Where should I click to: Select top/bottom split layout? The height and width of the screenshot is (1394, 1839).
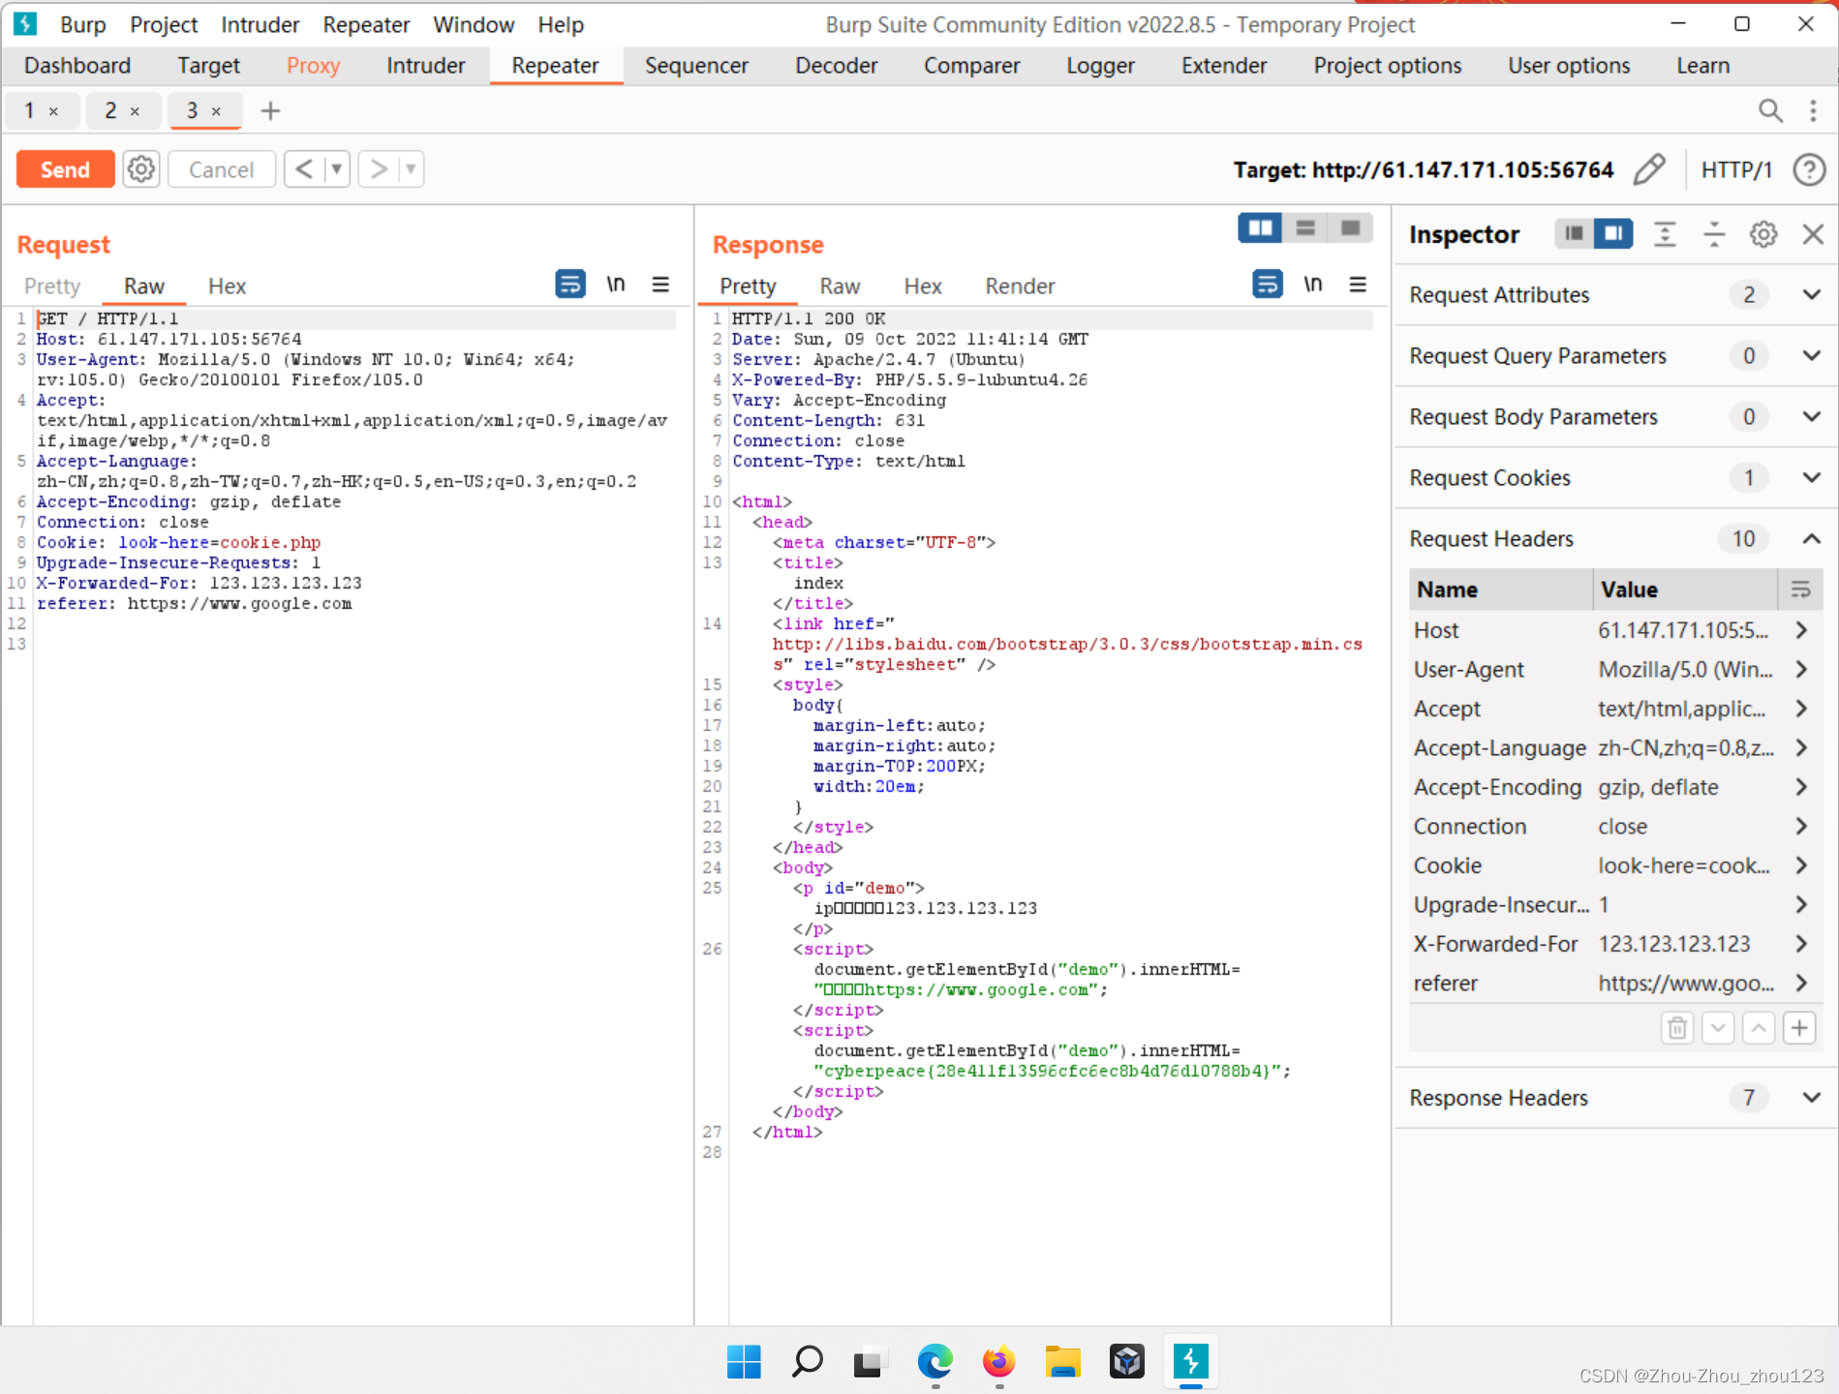coord(1305,227)
